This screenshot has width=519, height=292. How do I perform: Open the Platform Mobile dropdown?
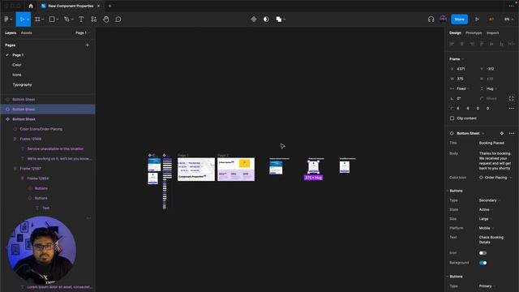(x=487, y=228)
